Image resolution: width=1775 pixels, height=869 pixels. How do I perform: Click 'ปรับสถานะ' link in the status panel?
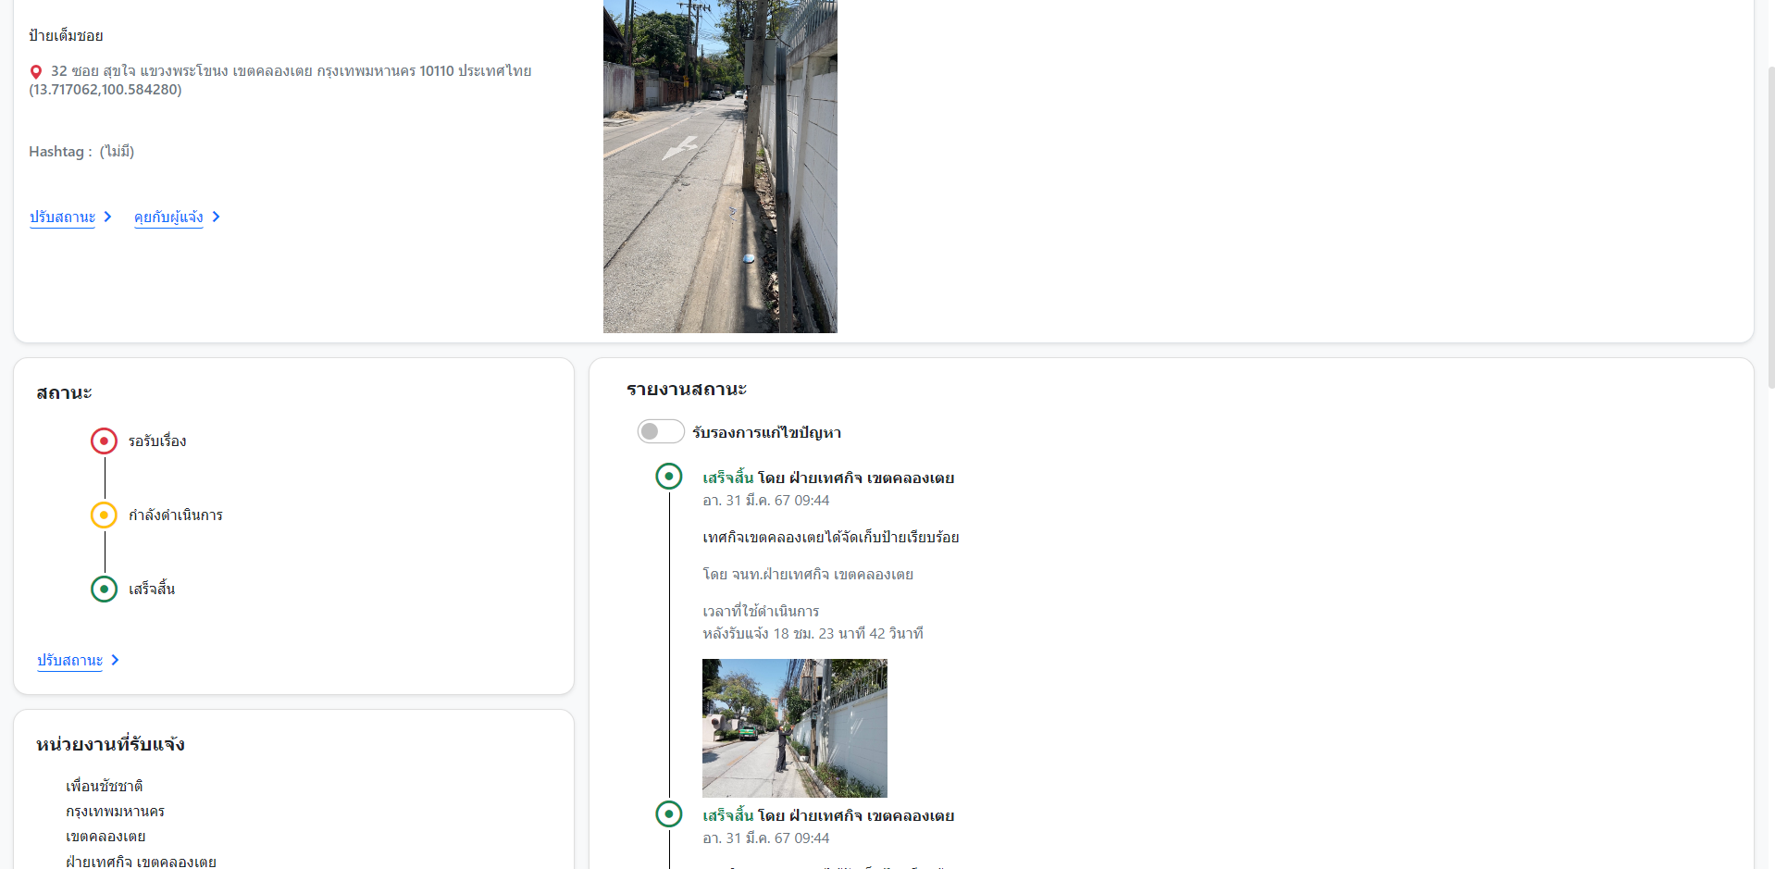(x=69, y=660)
